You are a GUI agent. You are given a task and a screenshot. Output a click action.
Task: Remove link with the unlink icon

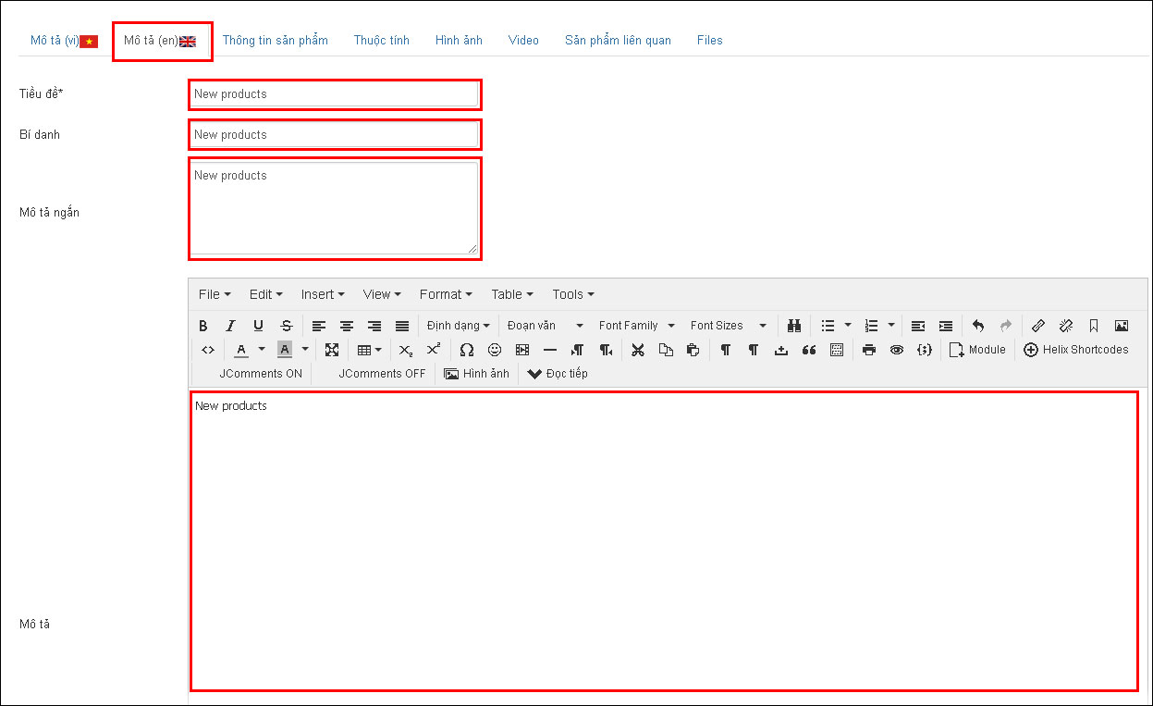[1066, 326]
